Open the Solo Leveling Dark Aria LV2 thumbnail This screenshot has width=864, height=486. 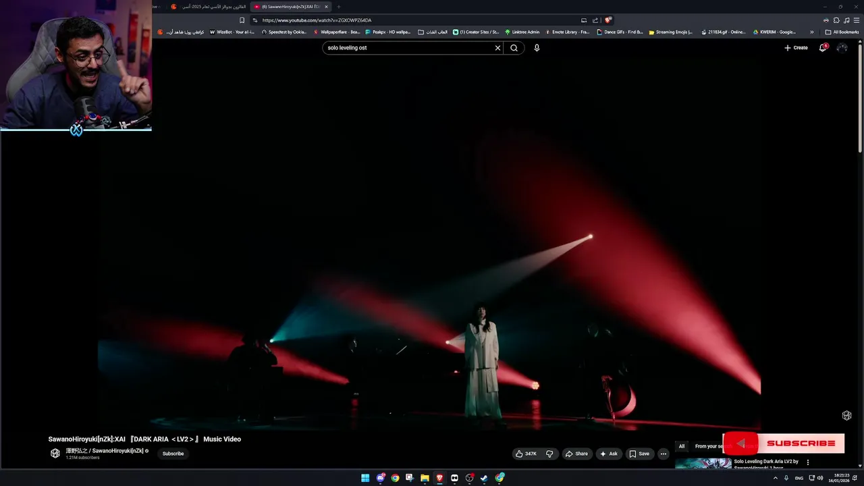703,464
